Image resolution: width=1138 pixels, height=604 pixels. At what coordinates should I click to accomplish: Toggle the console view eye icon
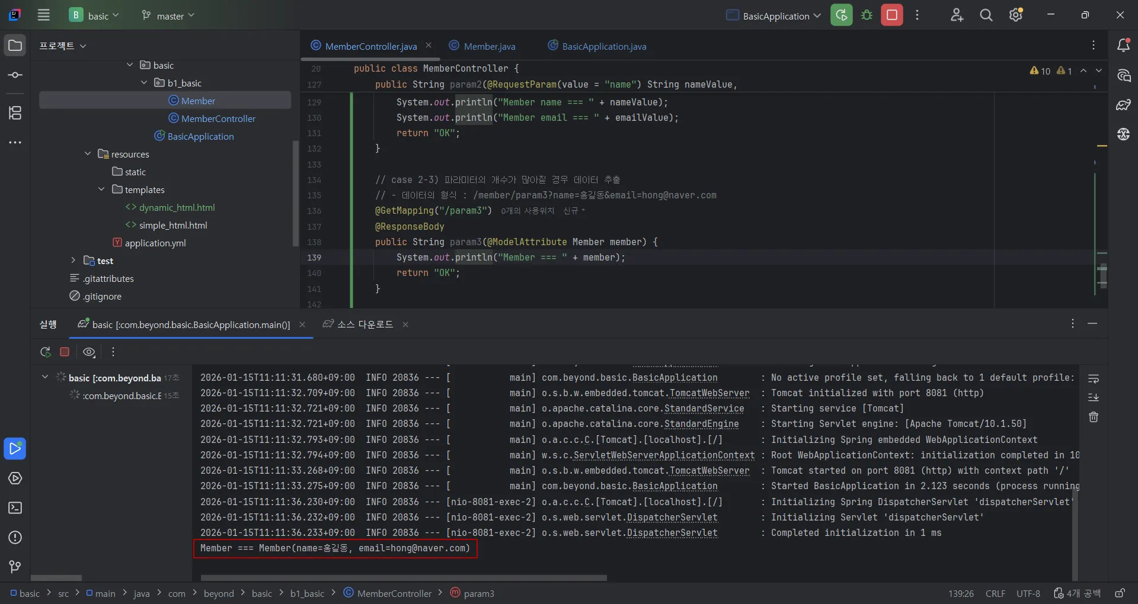[x=89, y=352]
